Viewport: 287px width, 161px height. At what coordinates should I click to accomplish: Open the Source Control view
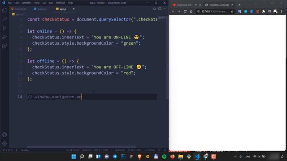4,28
